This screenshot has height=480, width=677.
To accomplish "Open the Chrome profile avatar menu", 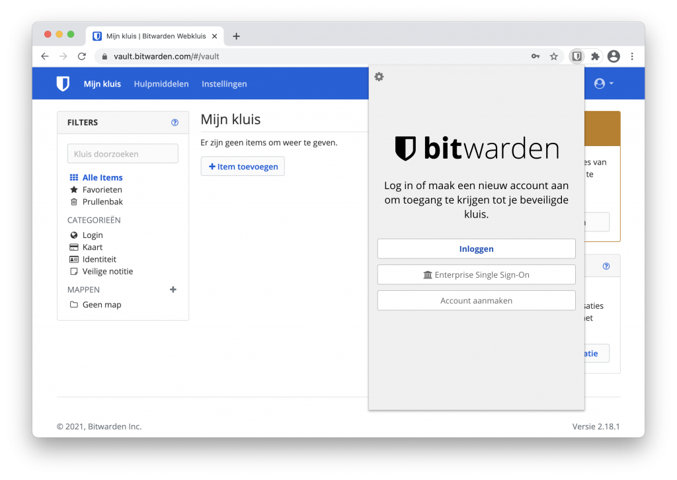I will click(614, 57).
